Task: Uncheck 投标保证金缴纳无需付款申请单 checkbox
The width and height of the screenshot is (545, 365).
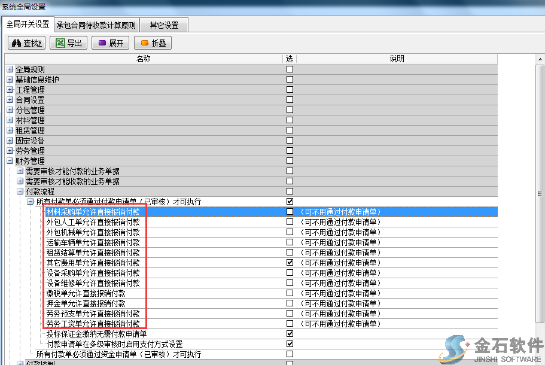Action: coord(290,334)
